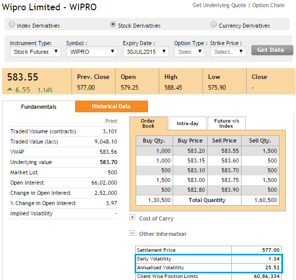Open the Strike Price dropdown
Image resolution: width=296 pixels, height=280 pixels.
click(228, 51)
